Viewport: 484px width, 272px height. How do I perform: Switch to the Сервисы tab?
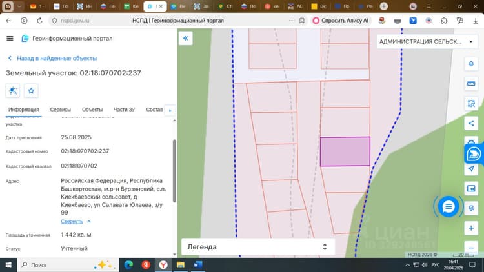(x=61, y=110)
